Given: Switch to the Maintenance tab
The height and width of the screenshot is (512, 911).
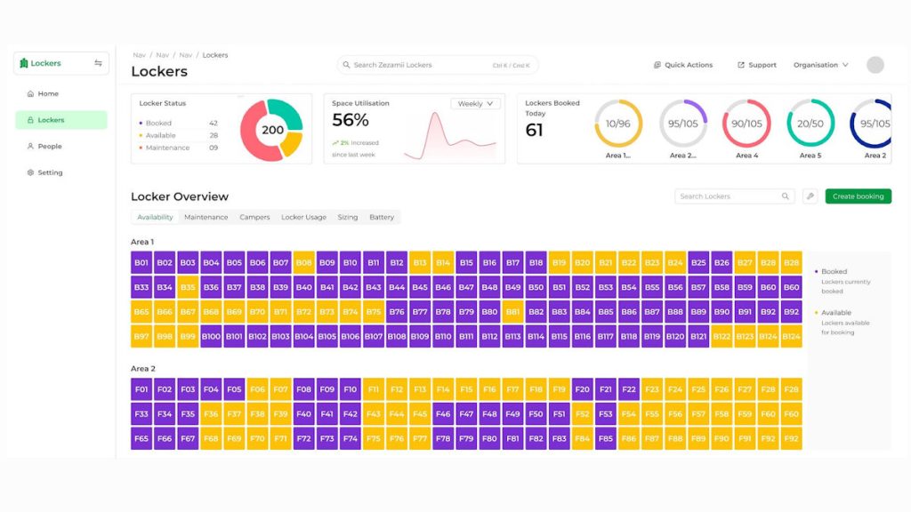Looking at the screenshot, I should coord(206,218).
